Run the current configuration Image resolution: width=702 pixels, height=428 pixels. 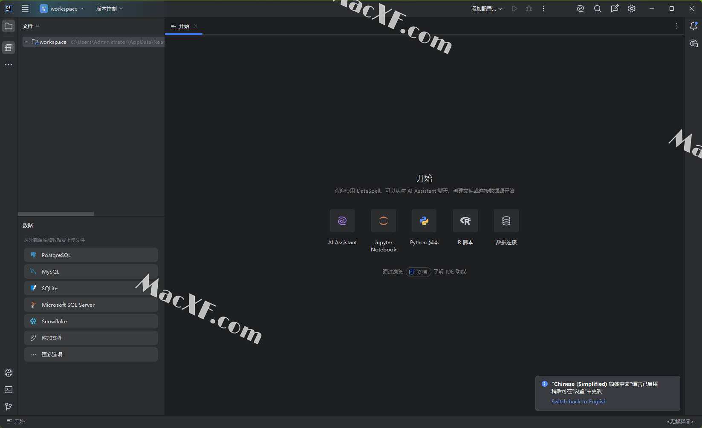tap(514, 9)
